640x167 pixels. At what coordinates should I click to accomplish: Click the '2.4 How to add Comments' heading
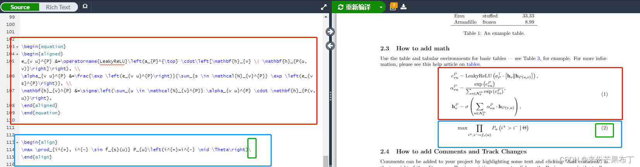click(x=454, y=152)
